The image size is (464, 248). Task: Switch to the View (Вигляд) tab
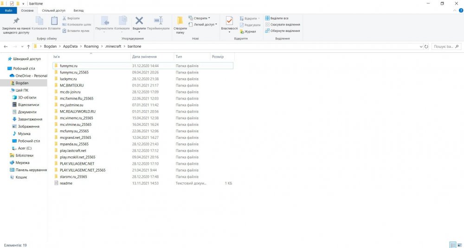[78, 10]
